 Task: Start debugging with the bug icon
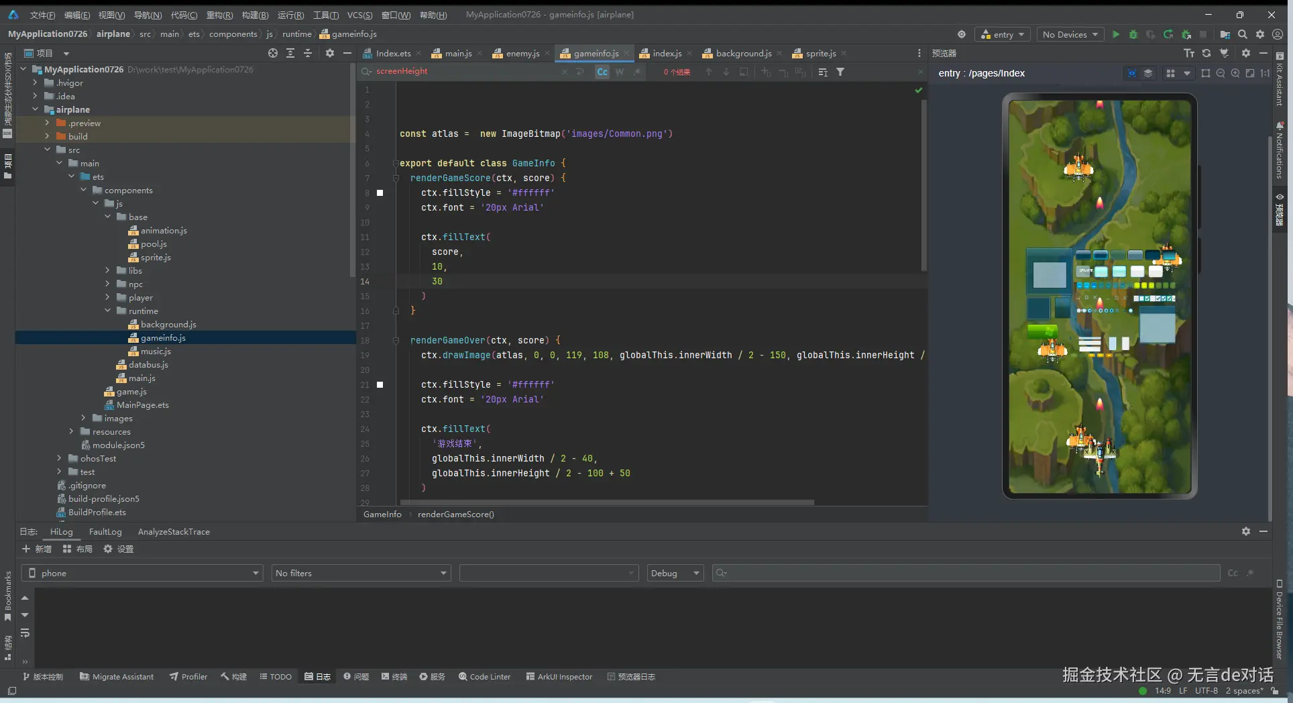click(x=1133, y=34)
